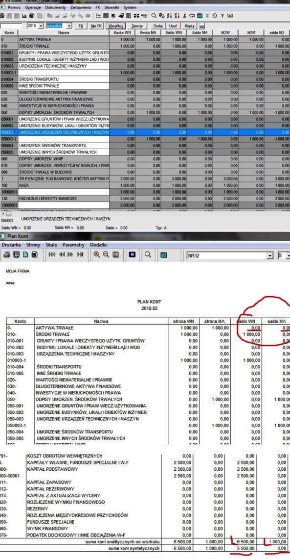Click the print icon in Plan Kont window
Image resolution: width=290 pixels, height=559 pixels.
click(x=6, y=254)
